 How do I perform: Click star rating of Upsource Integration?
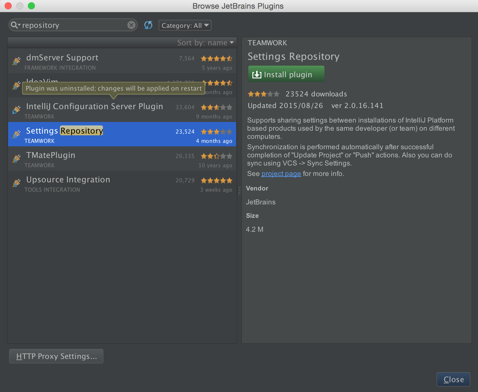pos(217,181)
